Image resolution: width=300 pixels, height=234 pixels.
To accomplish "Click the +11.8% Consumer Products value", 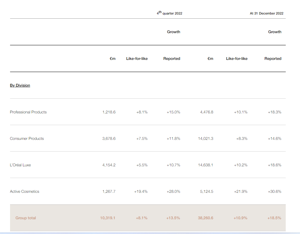I will (173, 138).
